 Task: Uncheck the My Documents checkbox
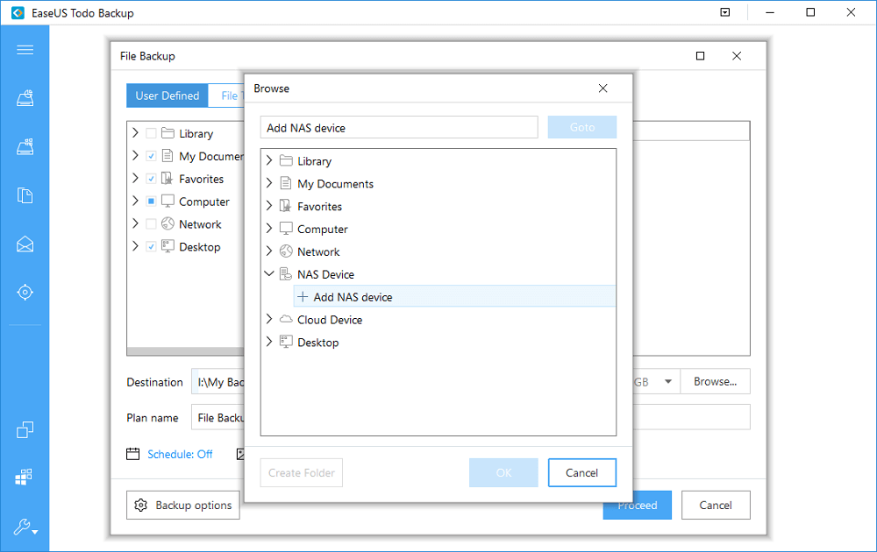[151, 156]
